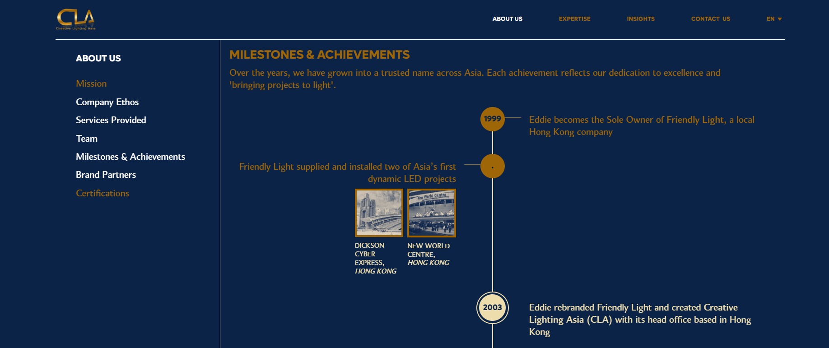Expand the EN language dropdown
Screen dimensions: 829x348
[x=774, y=19]
